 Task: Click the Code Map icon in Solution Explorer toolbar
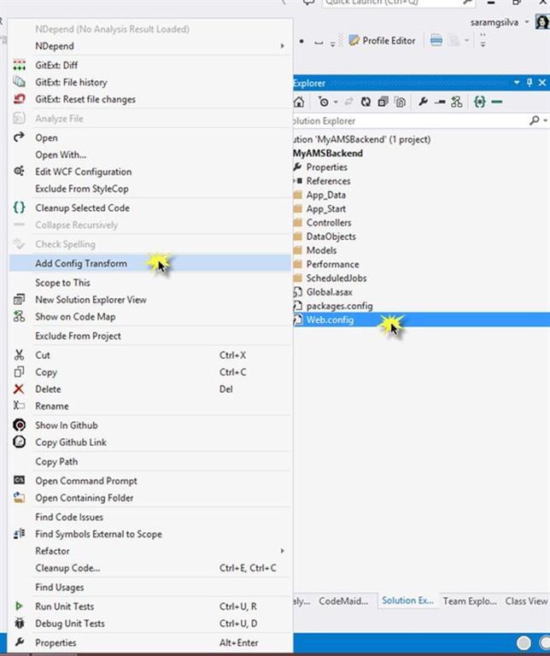click(457, 102)
